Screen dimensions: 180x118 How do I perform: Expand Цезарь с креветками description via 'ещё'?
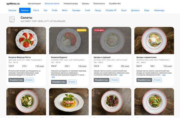pyautogui.click(x=164, y=75)
